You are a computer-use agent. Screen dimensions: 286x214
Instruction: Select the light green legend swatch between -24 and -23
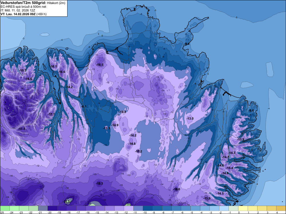coord(14,208)
